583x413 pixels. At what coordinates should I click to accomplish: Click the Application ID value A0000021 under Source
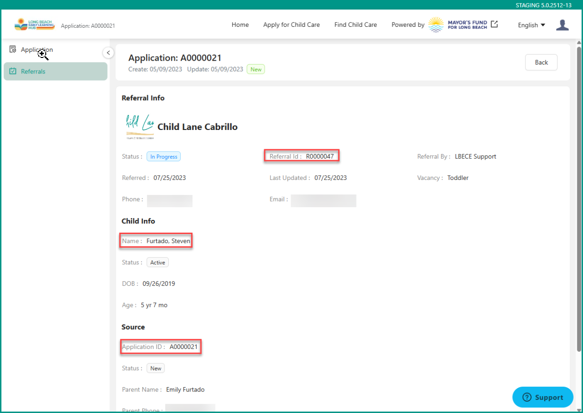(184, 347)
